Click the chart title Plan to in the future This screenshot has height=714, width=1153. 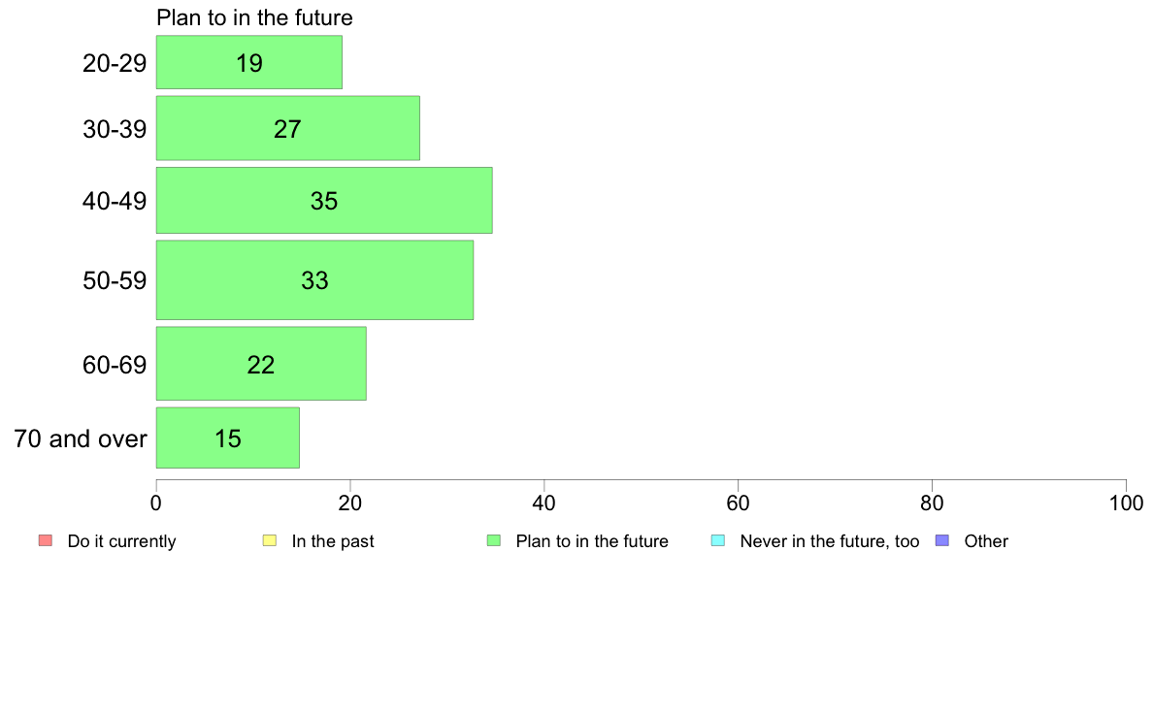pos(254,17)
